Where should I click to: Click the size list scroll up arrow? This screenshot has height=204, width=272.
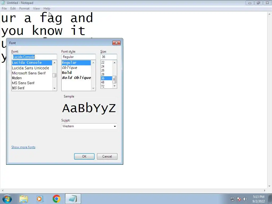point(114,62)
